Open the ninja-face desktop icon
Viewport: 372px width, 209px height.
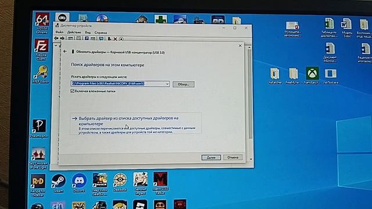[62, 18]
